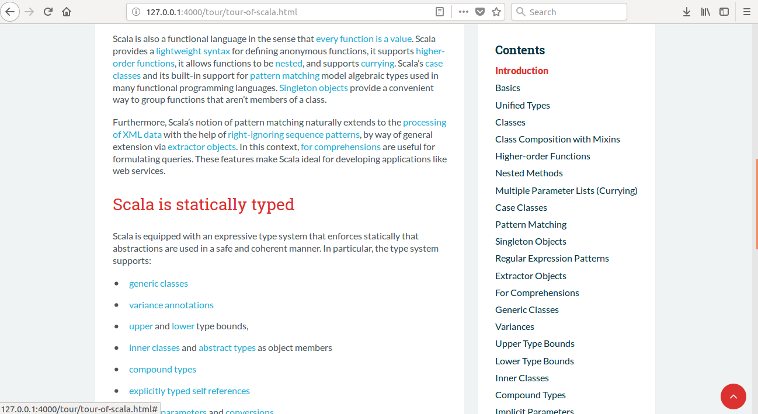This screenshot has width=758, height=414.
Task: Open the 'compound types' link
Action: (162, 369)
